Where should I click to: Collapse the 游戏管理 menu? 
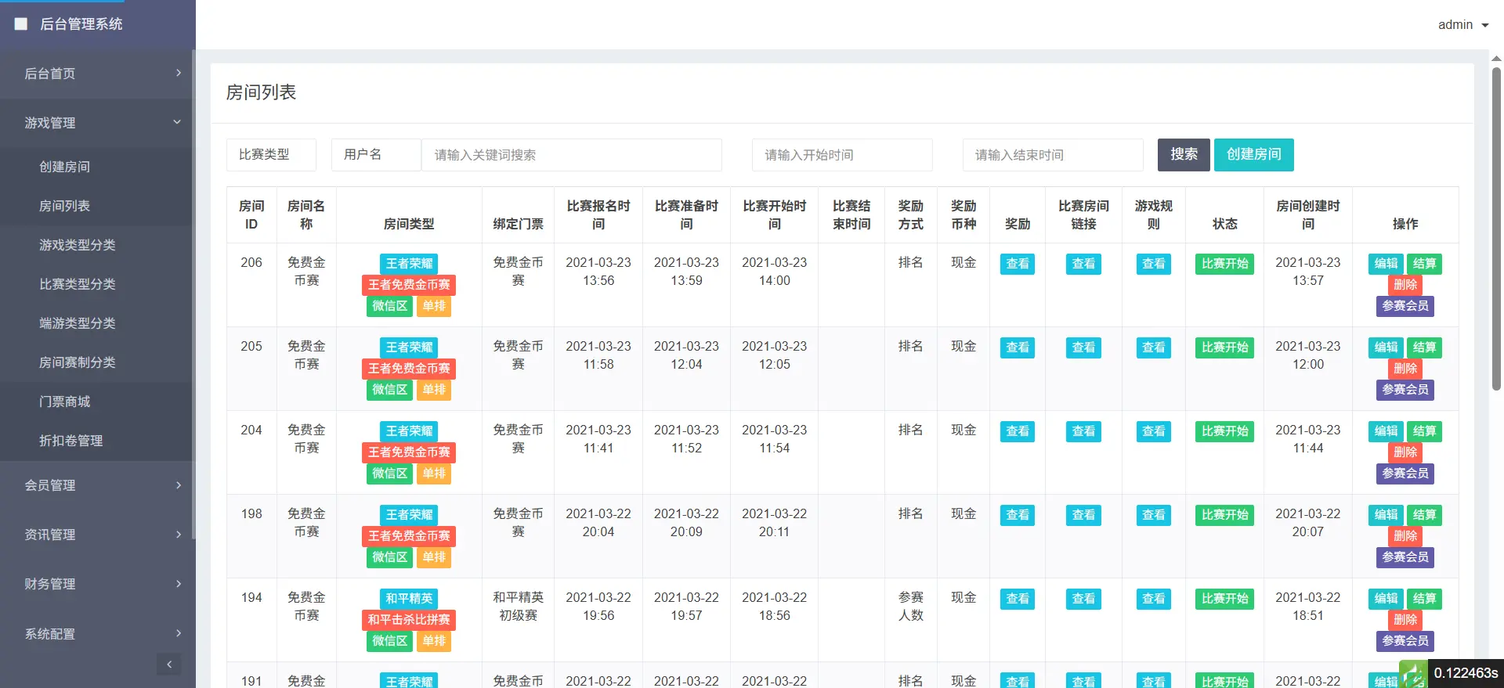pyautogui.click(x=97, y=123)
